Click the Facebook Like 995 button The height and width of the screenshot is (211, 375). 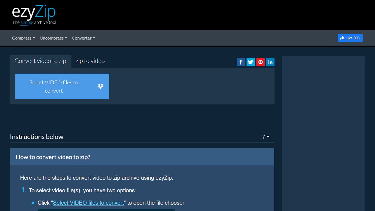tap(350, 38)
